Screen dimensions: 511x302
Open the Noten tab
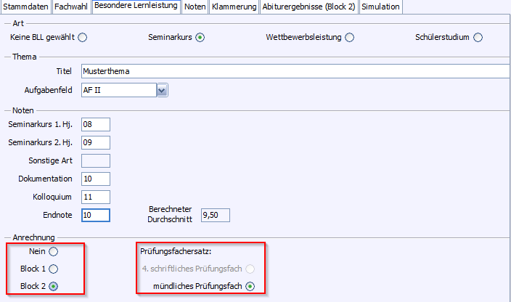coord(195,7)
